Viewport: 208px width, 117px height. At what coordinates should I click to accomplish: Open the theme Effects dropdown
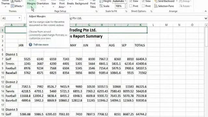17,6
